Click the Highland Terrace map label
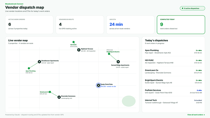 point(87,49)
